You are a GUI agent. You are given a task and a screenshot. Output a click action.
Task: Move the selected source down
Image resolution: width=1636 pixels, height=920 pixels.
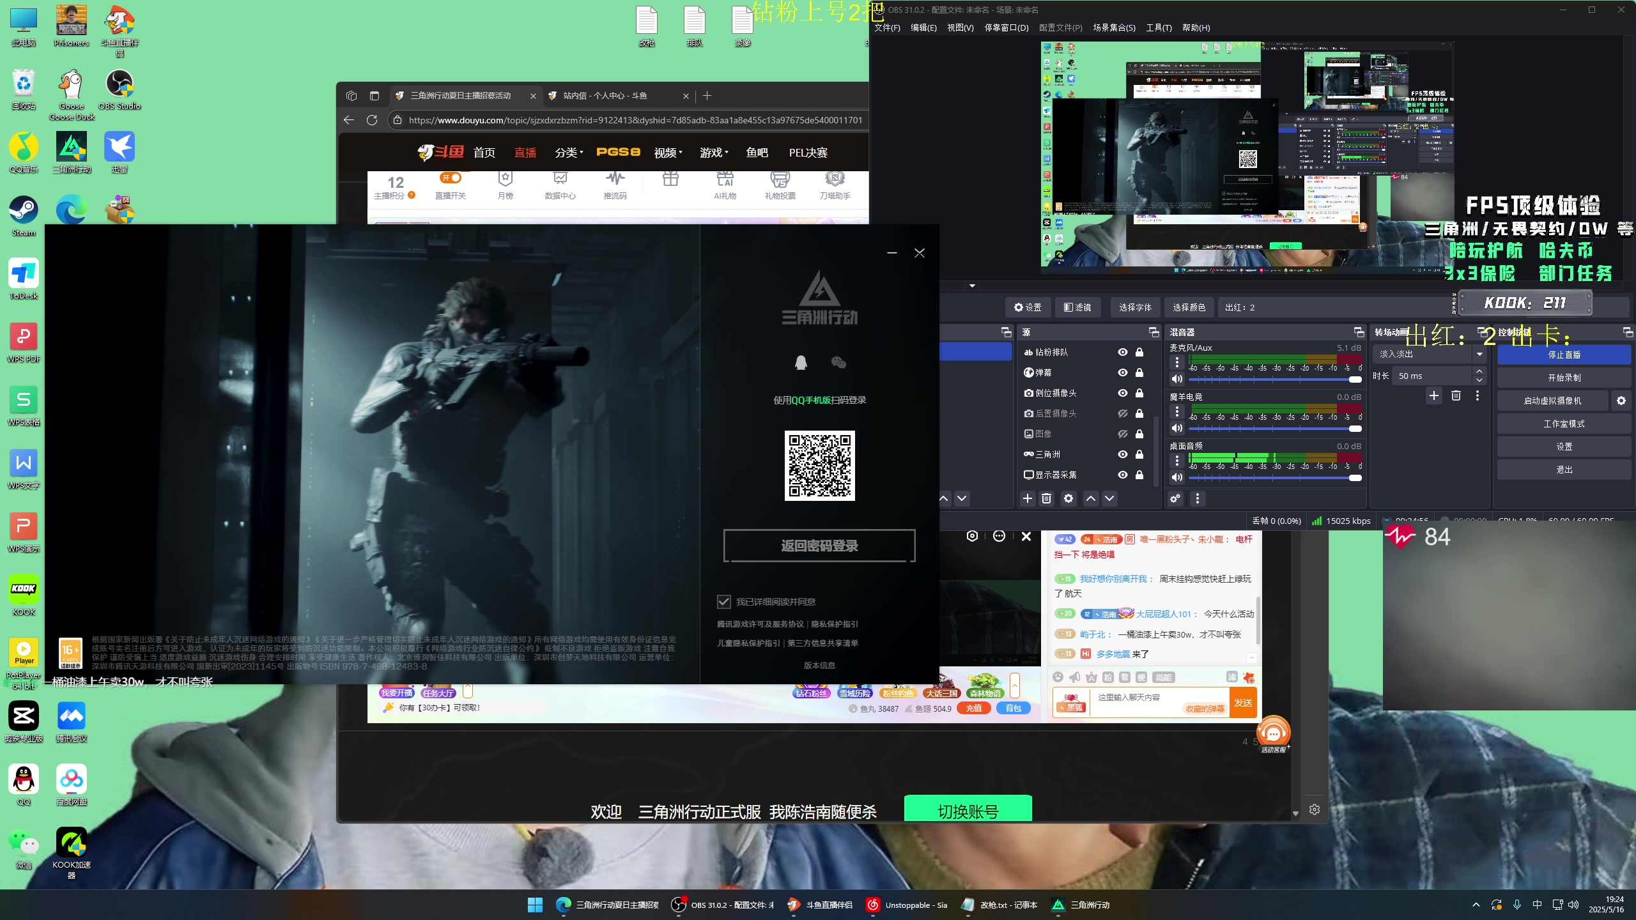tap(1109, 498)
